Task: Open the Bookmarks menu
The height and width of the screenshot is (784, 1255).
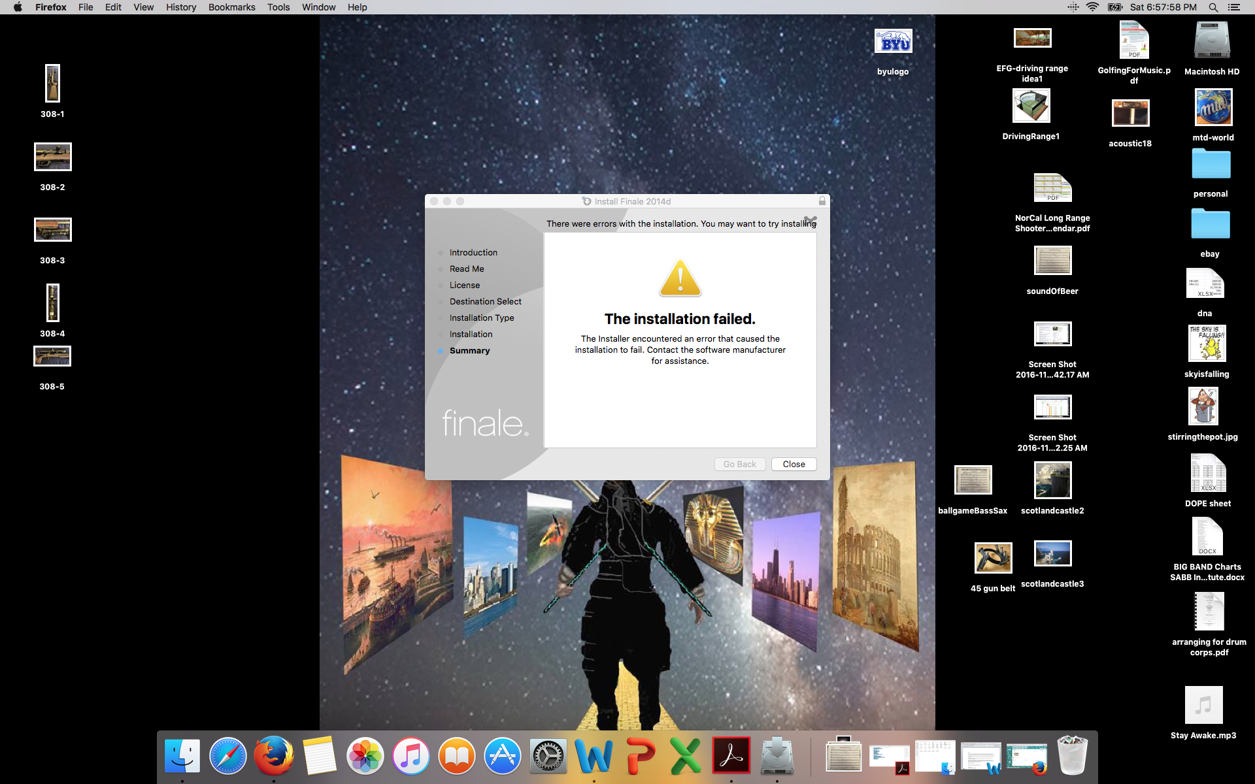Action: 231,7
